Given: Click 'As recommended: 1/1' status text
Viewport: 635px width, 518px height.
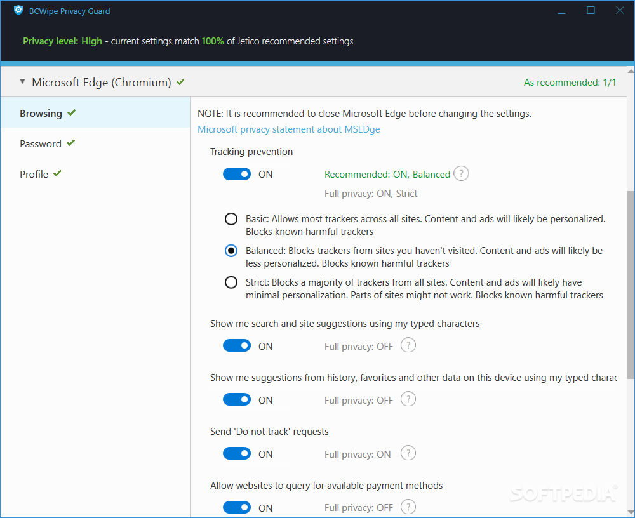Looking at the screenshot, I should coord(570,83).
